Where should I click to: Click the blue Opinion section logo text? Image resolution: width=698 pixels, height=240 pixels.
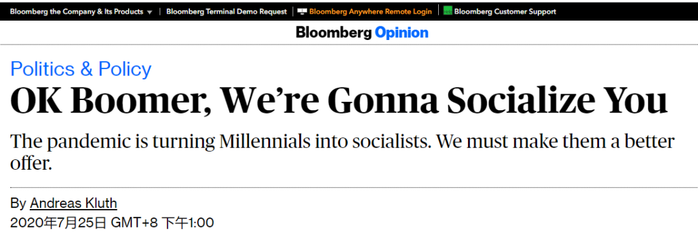(401, 33)
